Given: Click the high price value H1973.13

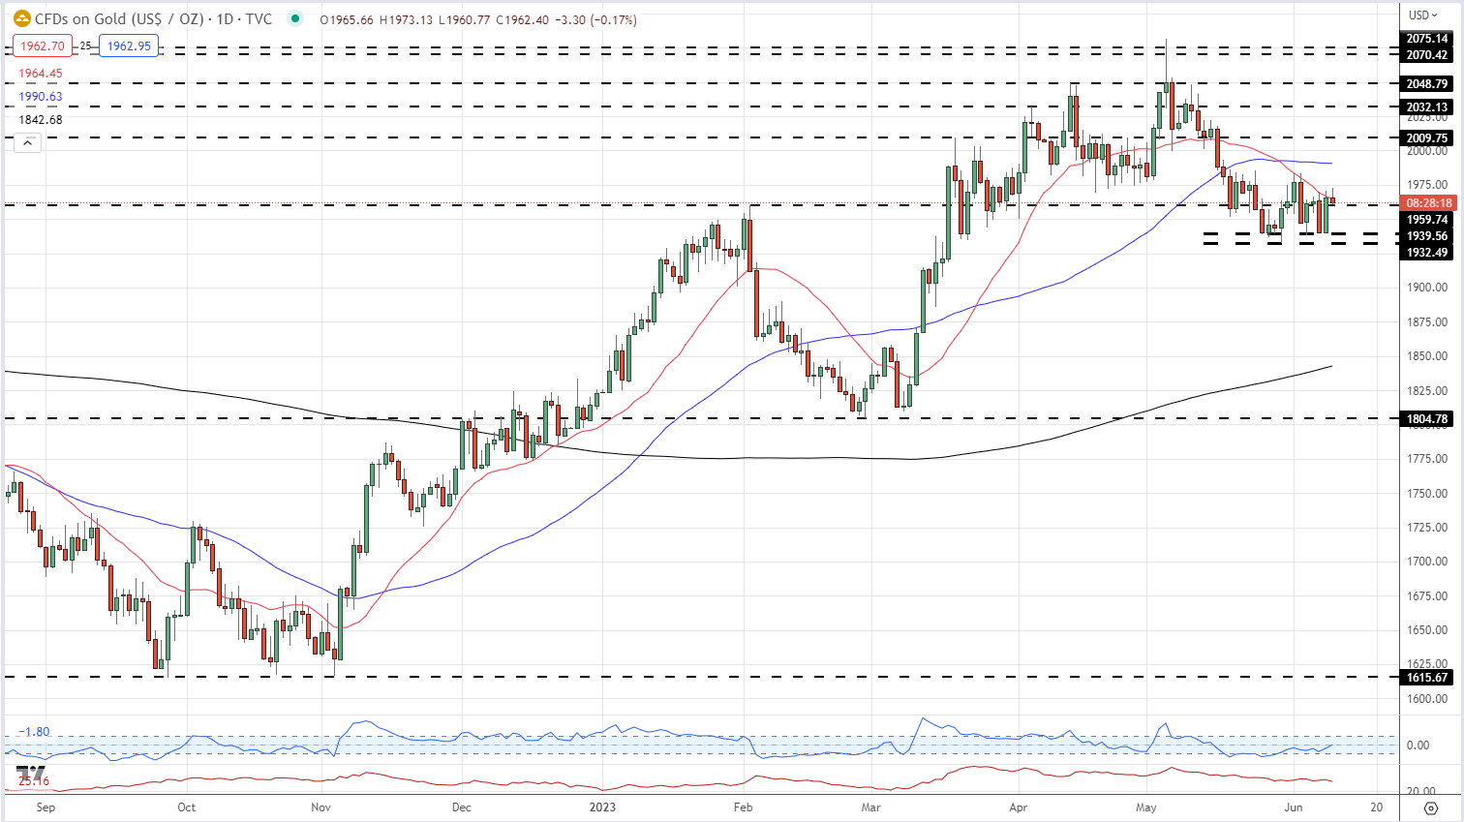Looking at the screenshot, I should click(406, 19).
